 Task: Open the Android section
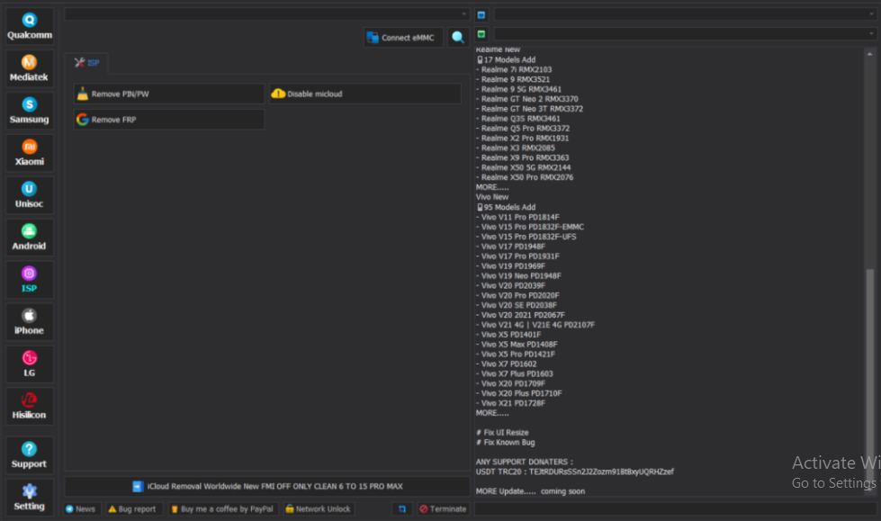point(29,237)
